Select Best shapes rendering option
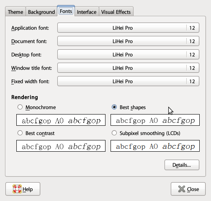Image resolution: width=211 pixels, height=201 pixels. 114,107
